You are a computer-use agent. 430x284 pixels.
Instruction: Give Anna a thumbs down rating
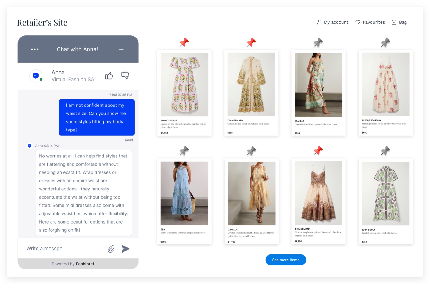click(x=125, y=76)
